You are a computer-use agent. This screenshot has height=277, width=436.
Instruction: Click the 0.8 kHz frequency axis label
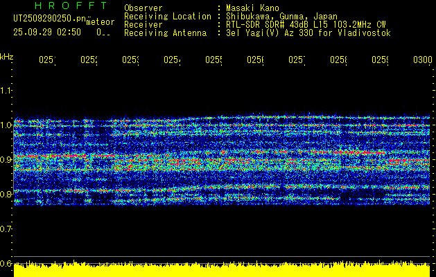coord(6,194)
